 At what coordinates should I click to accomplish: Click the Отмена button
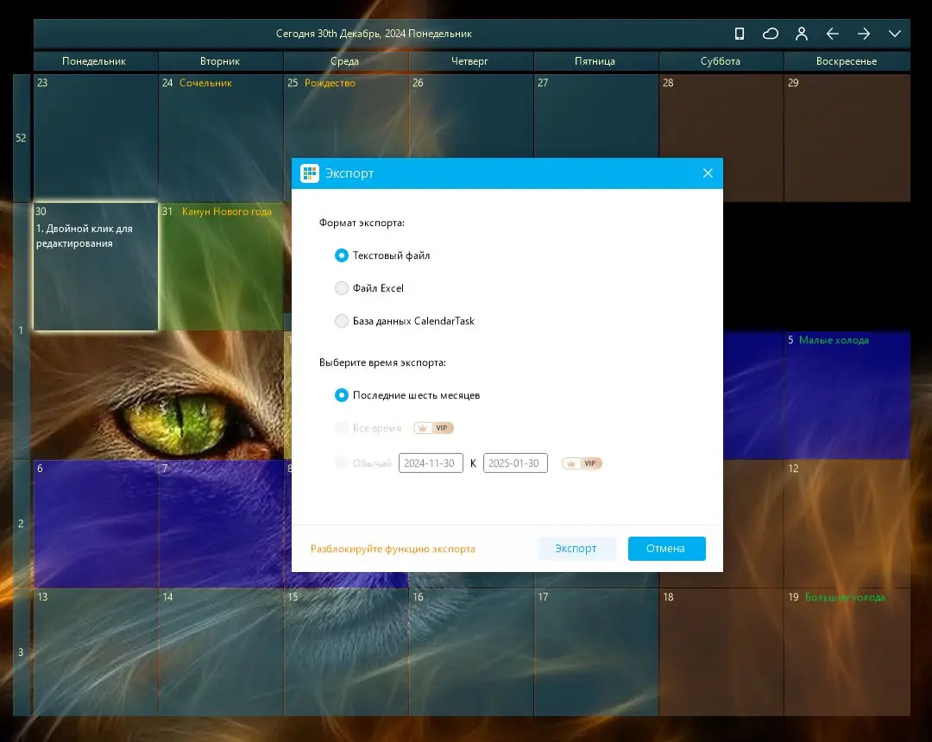(666, 549)
